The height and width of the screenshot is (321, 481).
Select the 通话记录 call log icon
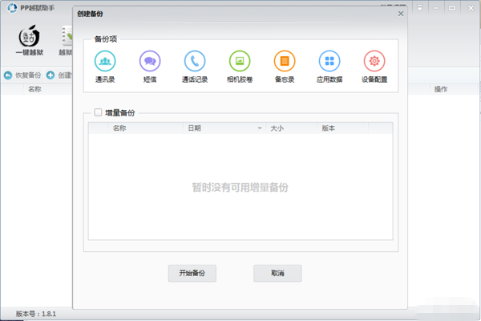[195, 61]
